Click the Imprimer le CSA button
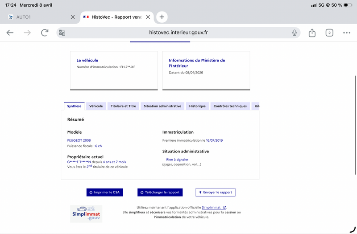The height and width of the screenshot is (234, 357). [104, 193]
